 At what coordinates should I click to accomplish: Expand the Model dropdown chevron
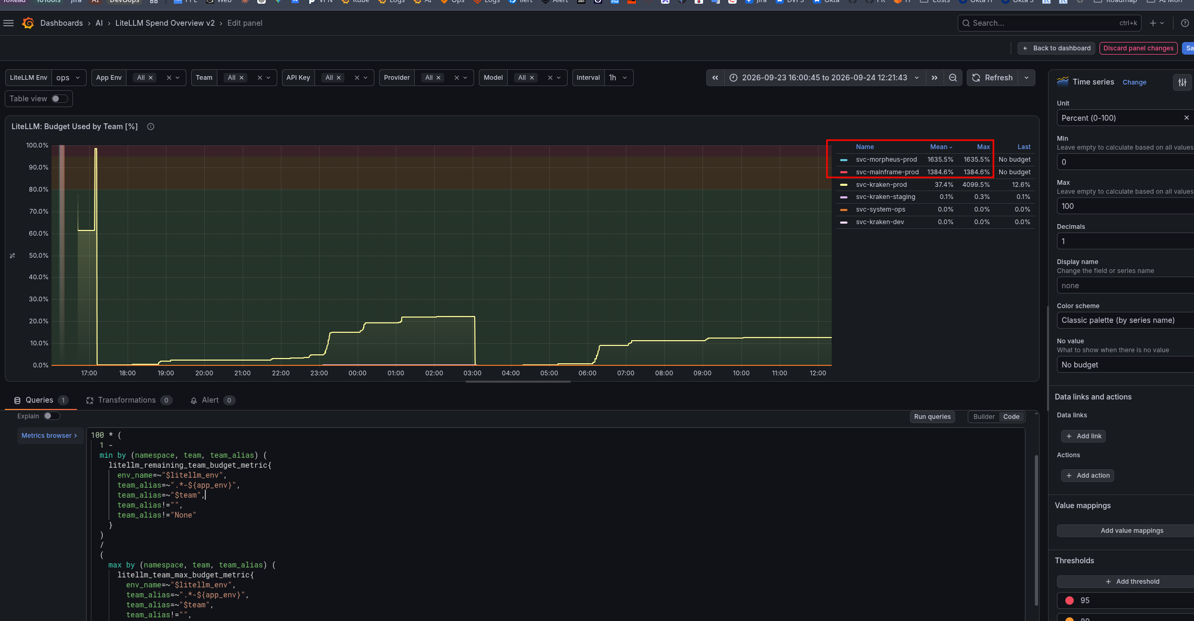pyautogui.click(x=559, y=78)
